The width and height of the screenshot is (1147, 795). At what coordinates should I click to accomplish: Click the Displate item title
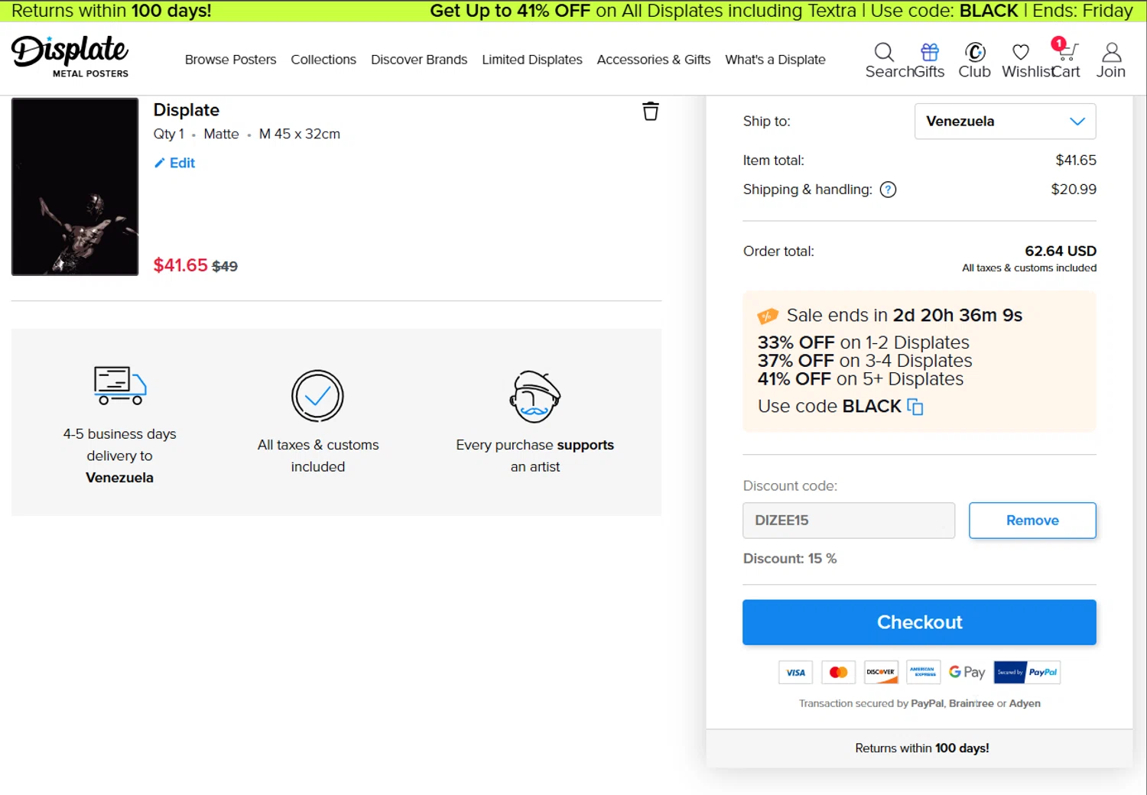(x=186, y=110)
